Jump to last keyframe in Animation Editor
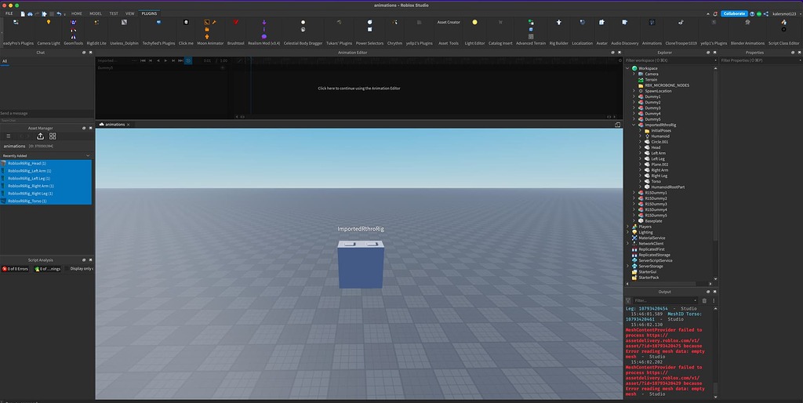Viewport: 803px width, 403px height. click(x=180, y=60)
